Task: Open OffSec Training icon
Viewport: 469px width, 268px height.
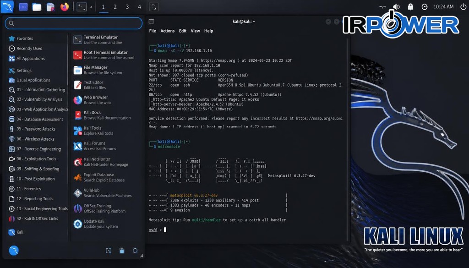Action: (78, 208)
